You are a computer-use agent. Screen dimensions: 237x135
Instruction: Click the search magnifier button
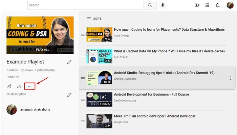pos(150,5)
